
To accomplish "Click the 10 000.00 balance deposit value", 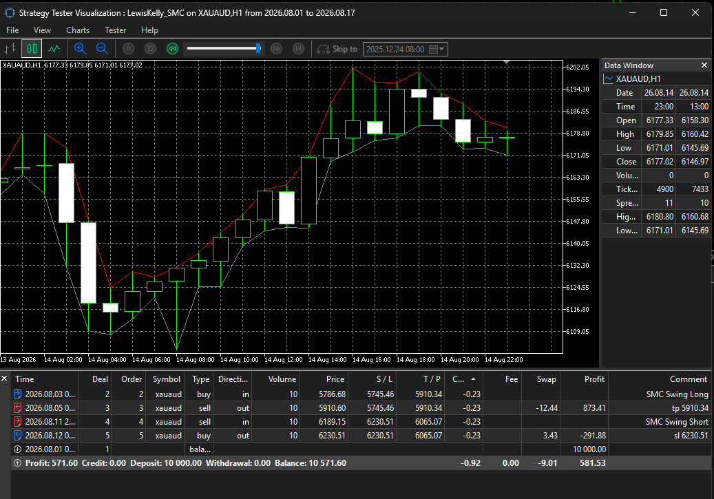I will coord(589,449).
